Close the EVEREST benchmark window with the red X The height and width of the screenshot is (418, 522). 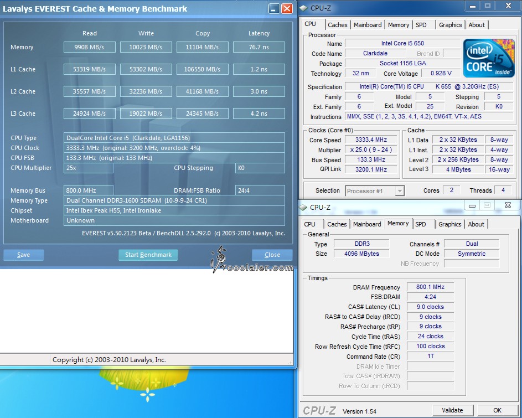tap(287, 9)
